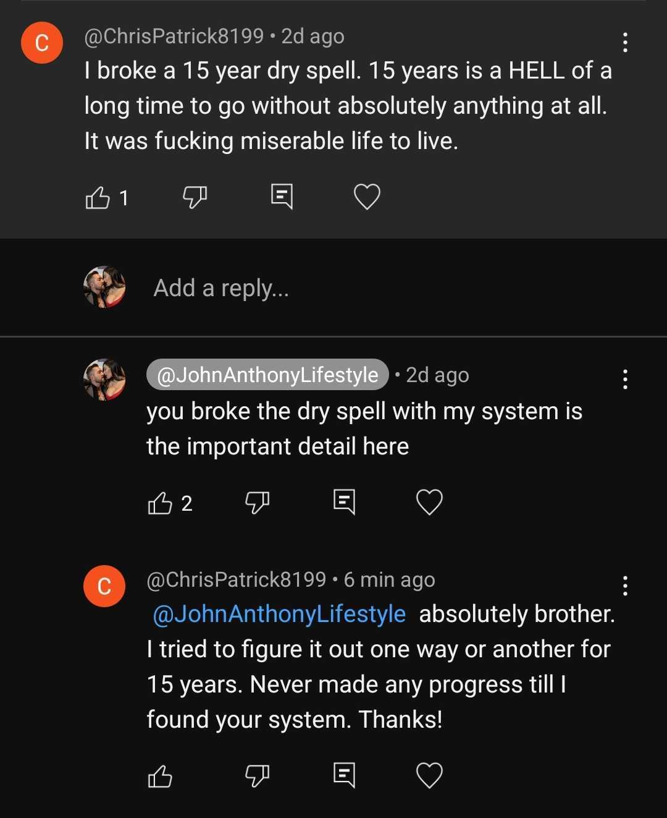Open reply icon on top comment
This screenshot has width=667, height=818.
282,197
